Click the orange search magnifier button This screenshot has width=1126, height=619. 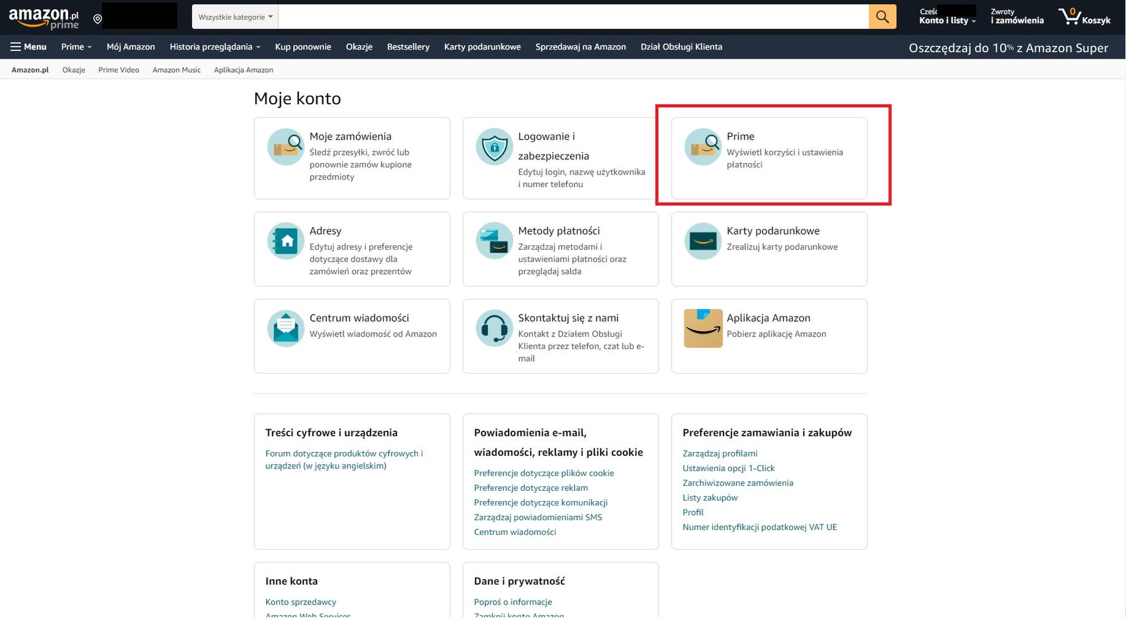[x=882, y=17]
